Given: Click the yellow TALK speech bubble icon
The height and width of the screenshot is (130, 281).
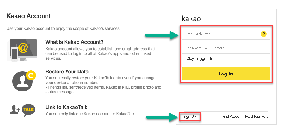Looking at the screenshot, I should pos(29,110).
